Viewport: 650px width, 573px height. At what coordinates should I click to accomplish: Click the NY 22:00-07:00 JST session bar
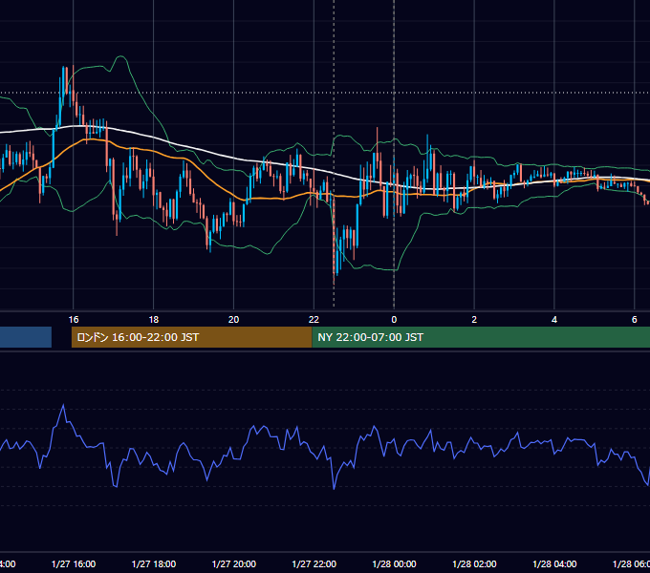coord(481,337)
